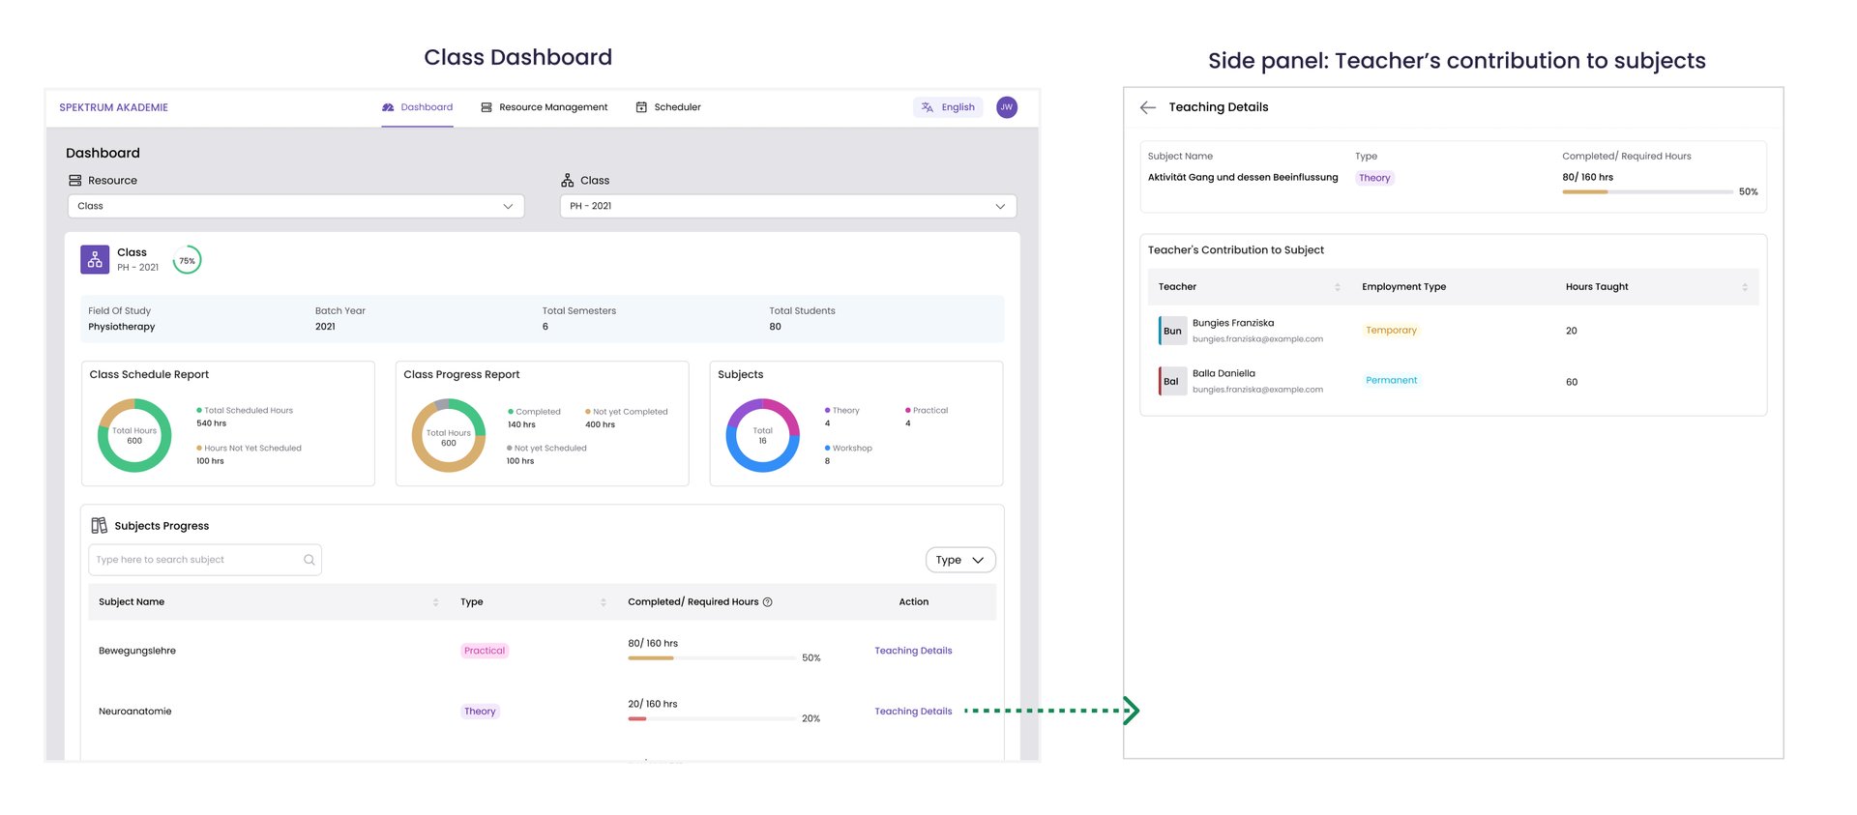Click the Scheduler calendar icon
Screen dimensions: 1857x815
pos(641,107)
